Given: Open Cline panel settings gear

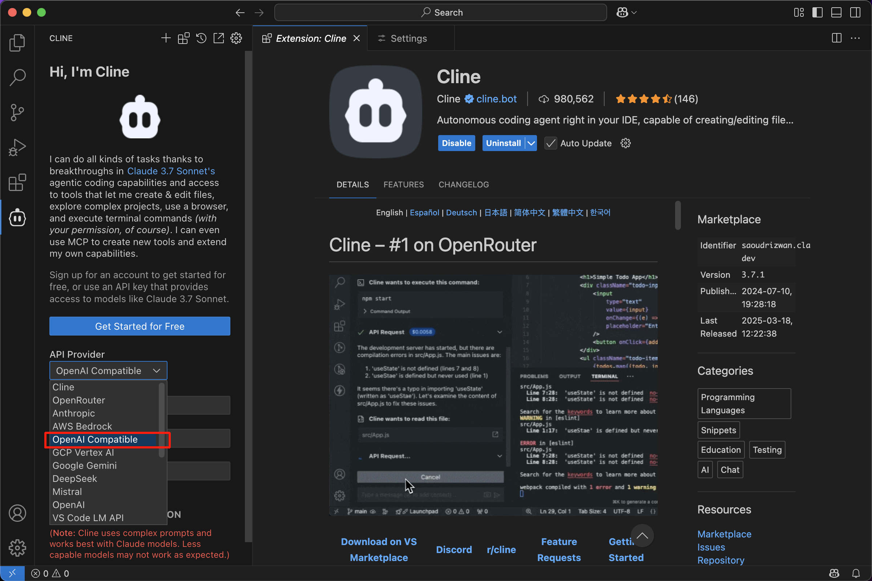Looking at the screenshot, I should pyautogui.click(x=236, y=38).
